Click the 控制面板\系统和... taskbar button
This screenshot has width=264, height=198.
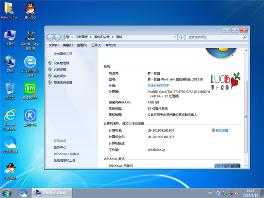click(52, 193)
